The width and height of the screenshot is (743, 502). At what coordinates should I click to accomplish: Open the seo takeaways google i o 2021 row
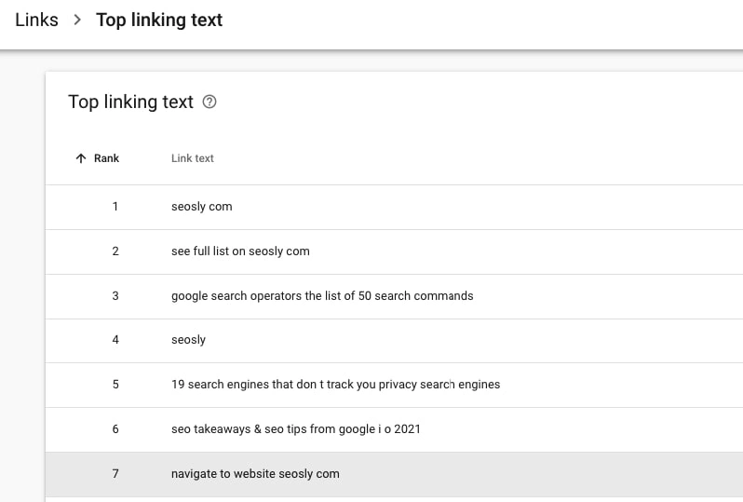394,429
